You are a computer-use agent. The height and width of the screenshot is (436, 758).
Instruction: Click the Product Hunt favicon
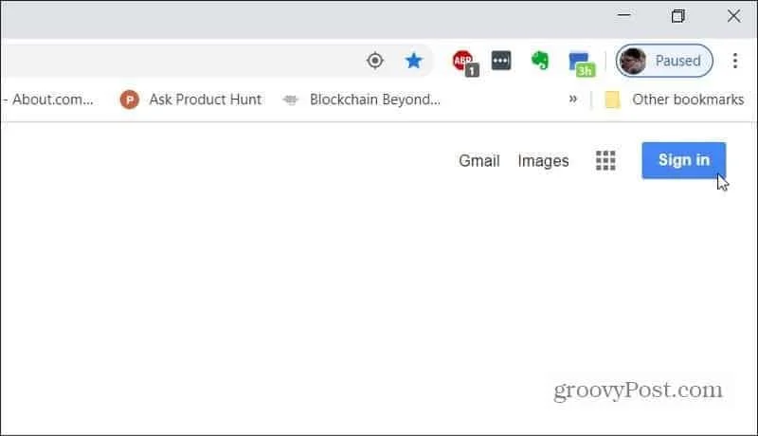click(129, 100)
